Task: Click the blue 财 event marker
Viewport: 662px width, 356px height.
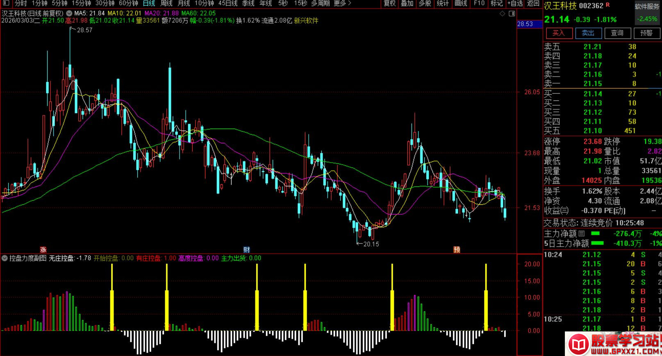Action: (x=246, y=250)
